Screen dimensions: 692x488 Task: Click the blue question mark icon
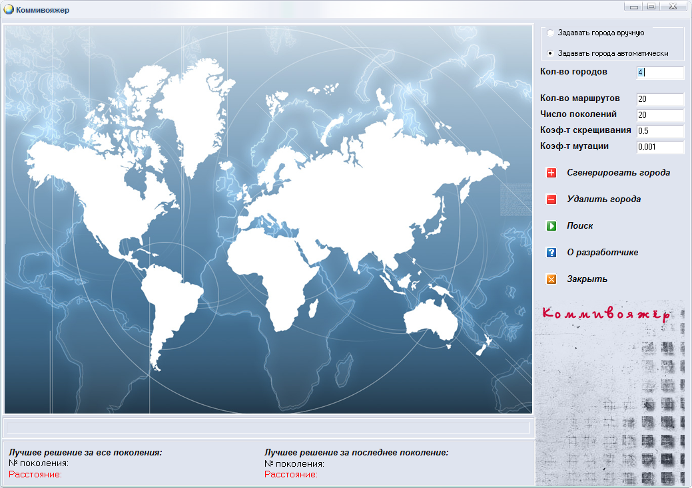(x=551, y=253)
